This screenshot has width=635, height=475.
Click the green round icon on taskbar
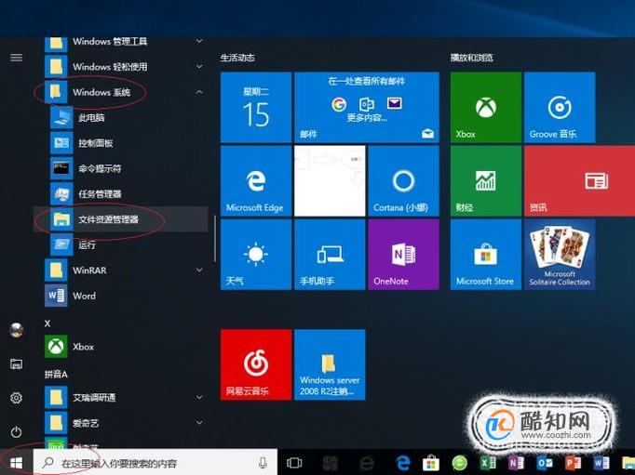coord(459,463)
